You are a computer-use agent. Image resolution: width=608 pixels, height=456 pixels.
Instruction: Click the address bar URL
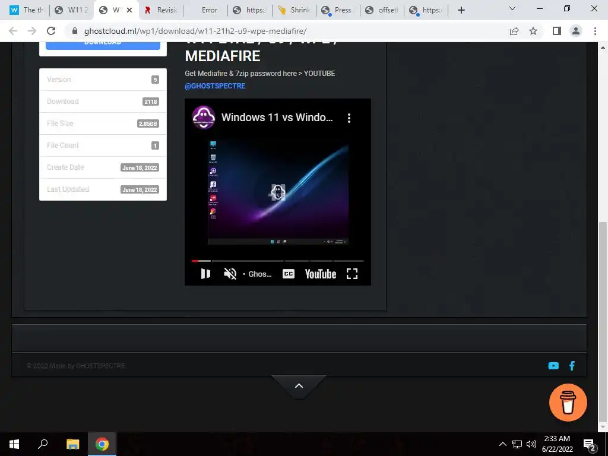(195, 31)
